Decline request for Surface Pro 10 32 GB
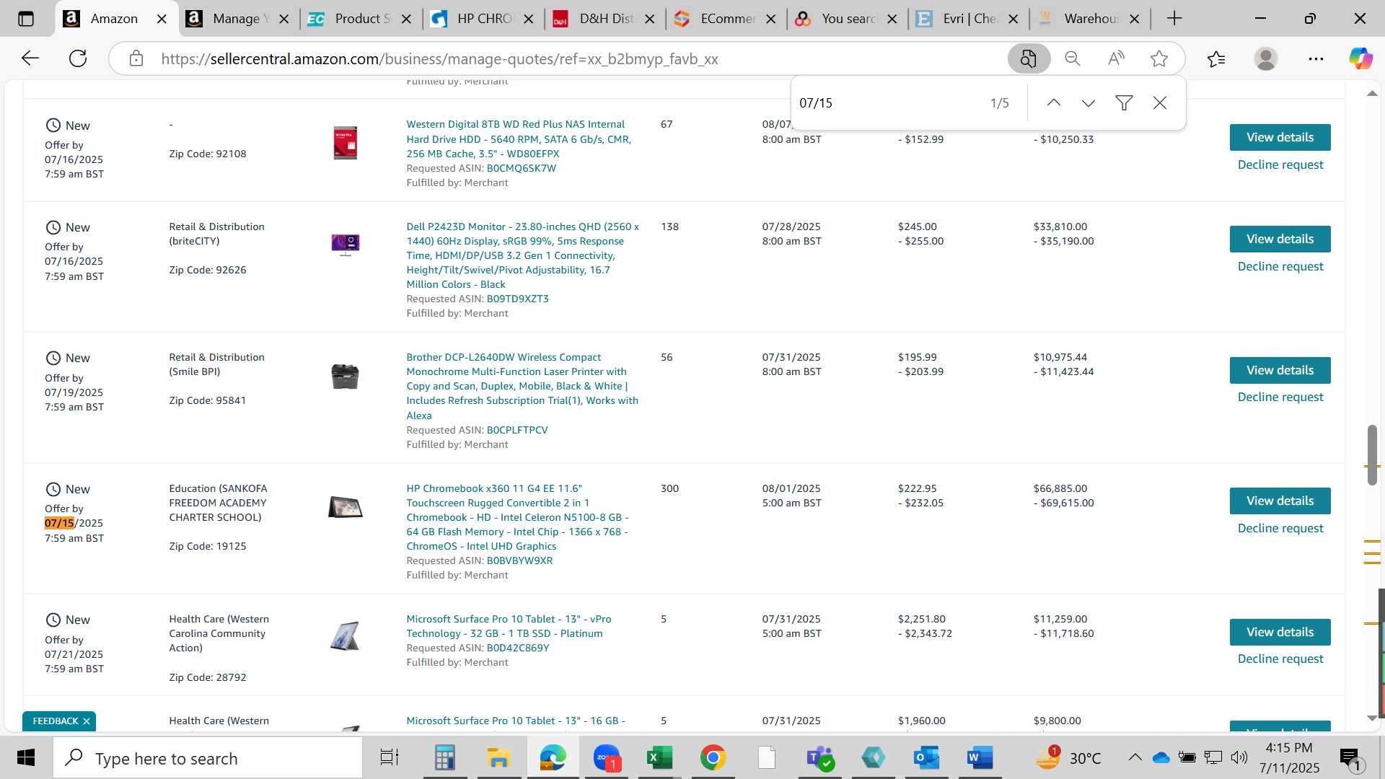Image resolution: width=1385 pixels, height=779 pixels. pyautogui.click(x=1280, y=659)
